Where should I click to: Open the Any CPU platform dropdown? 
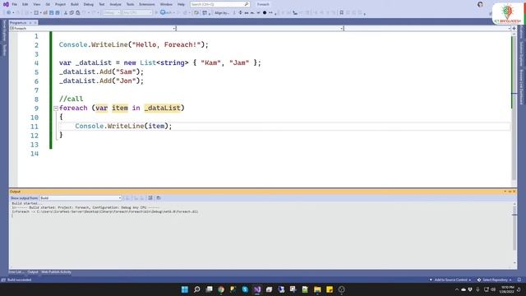137,13
